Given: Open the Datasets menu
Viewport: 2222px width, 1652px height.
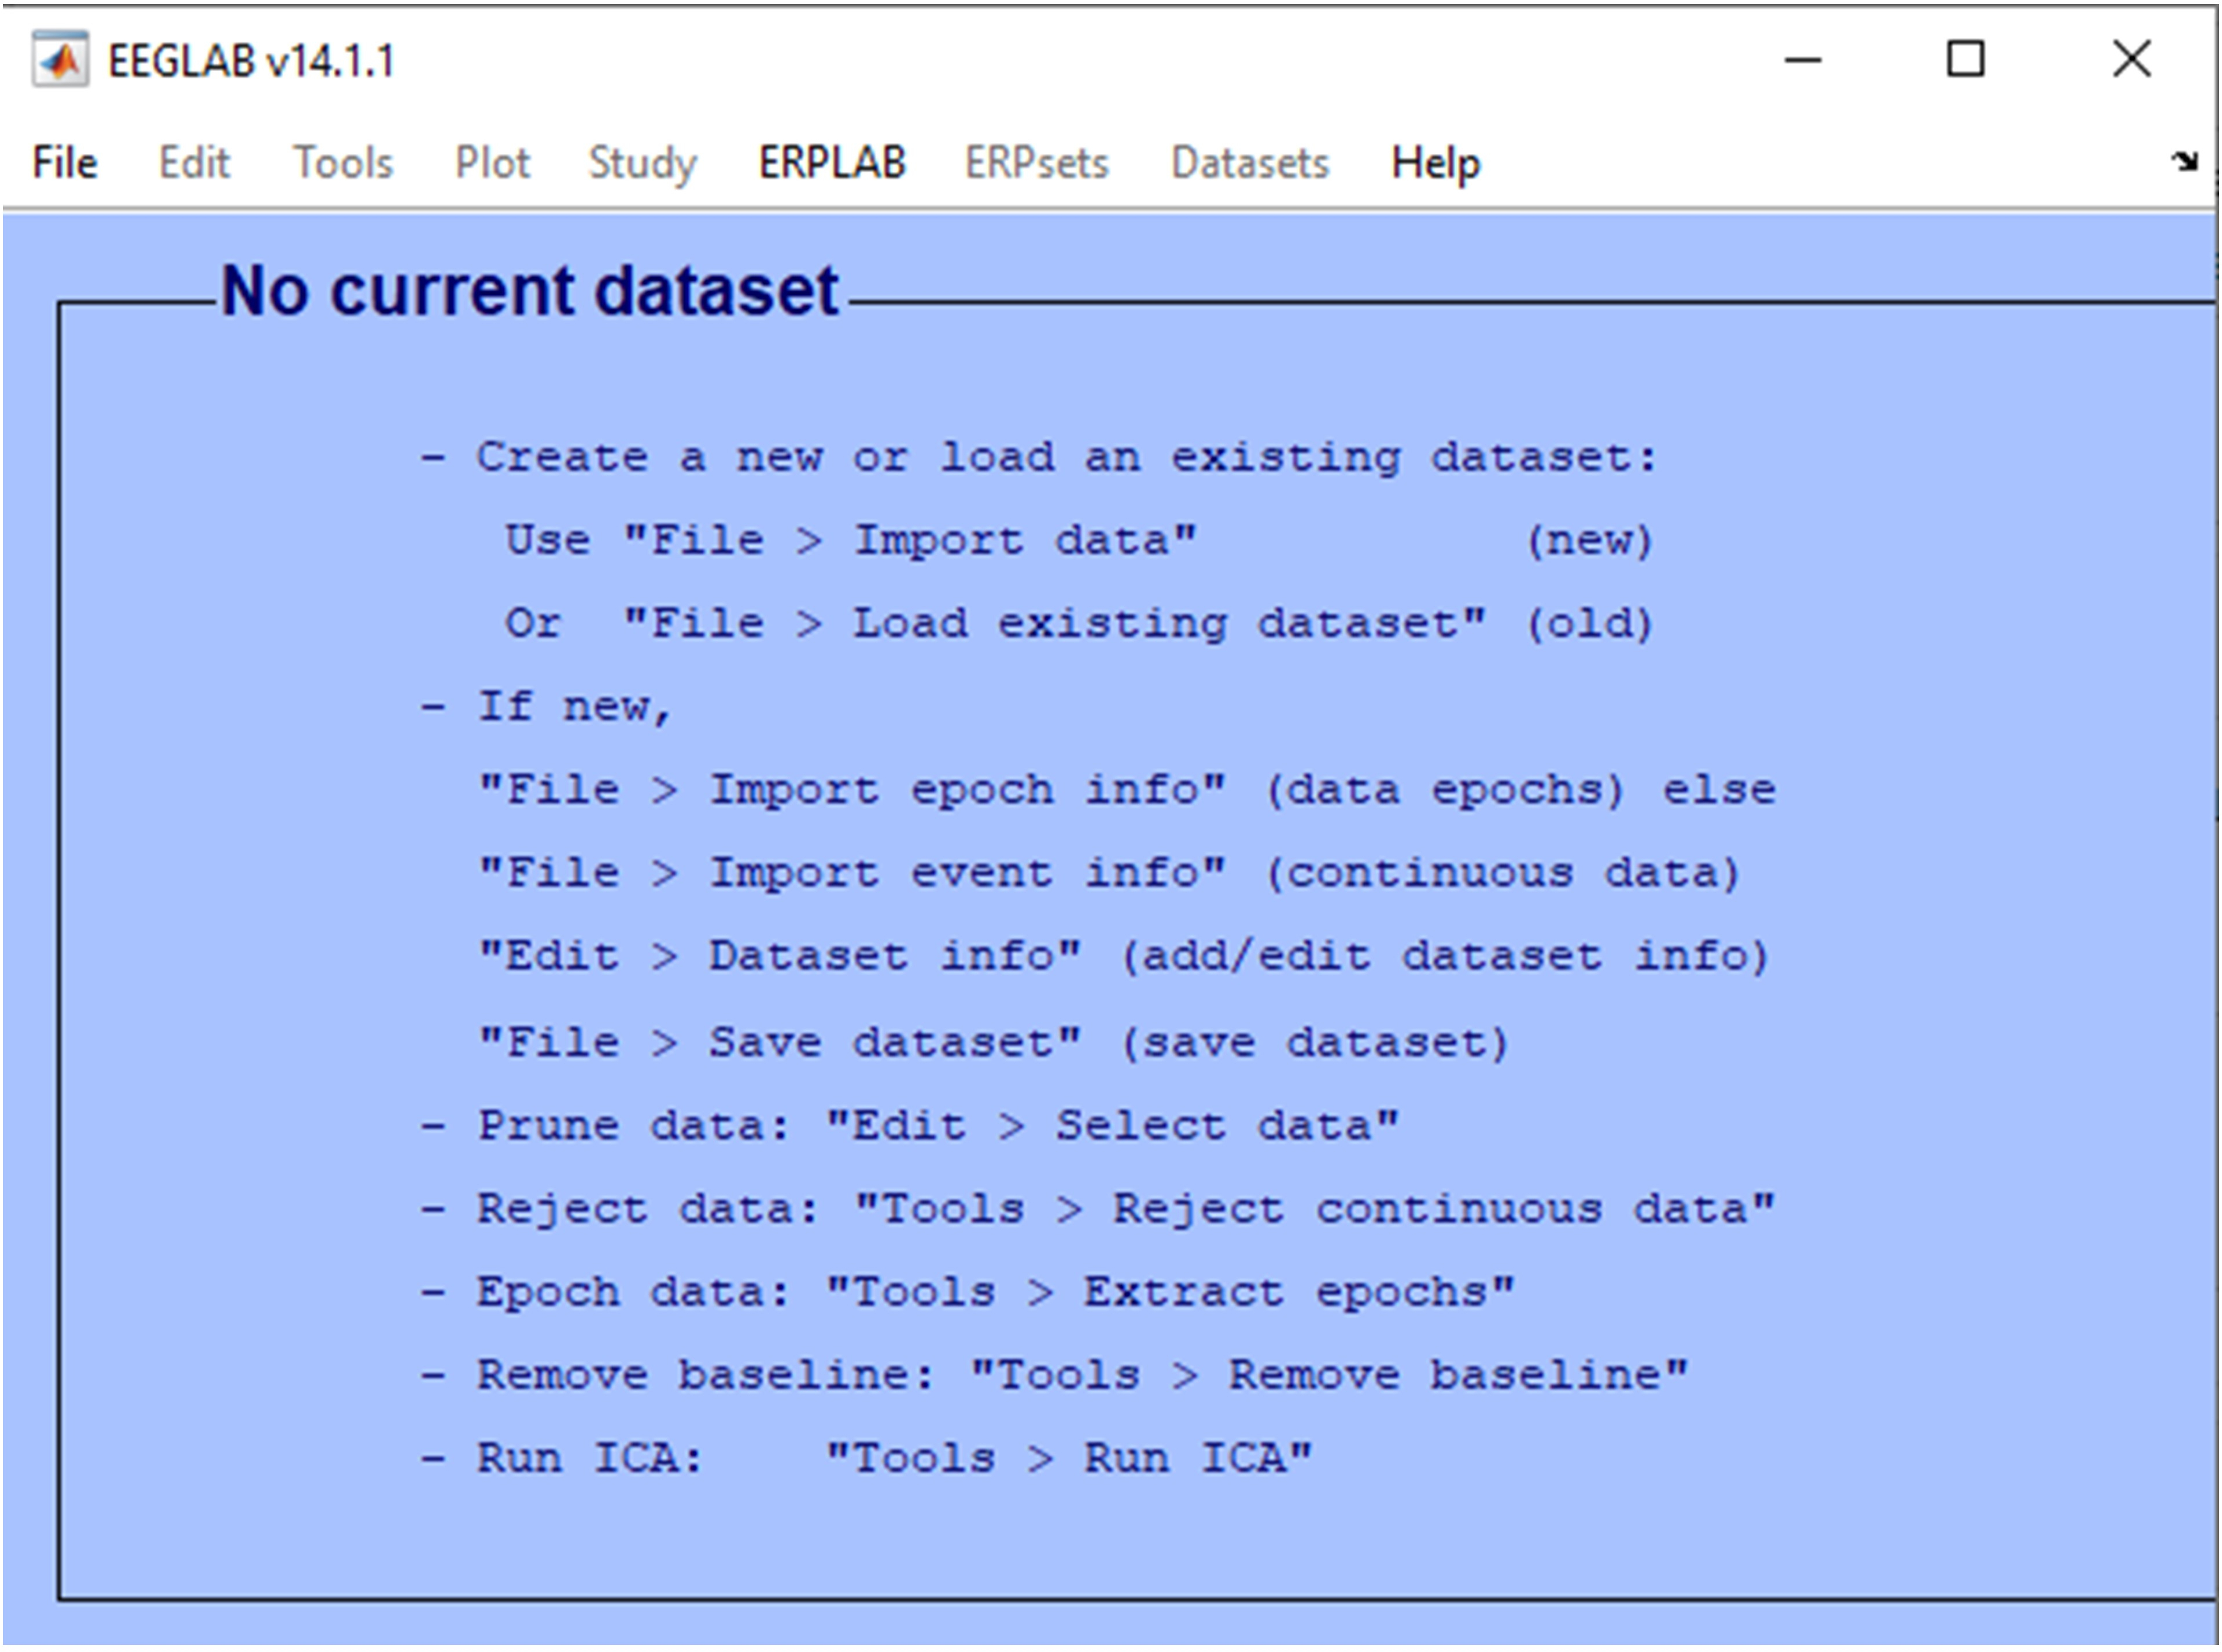Looking at the screenshot, I should pos(1250,163).
